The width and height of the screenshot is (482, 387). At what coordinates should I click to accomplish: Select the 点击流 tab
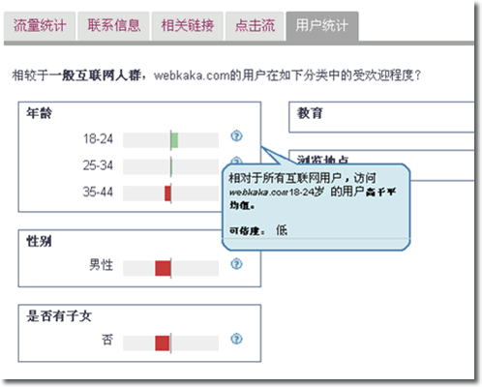coord(255,26)
